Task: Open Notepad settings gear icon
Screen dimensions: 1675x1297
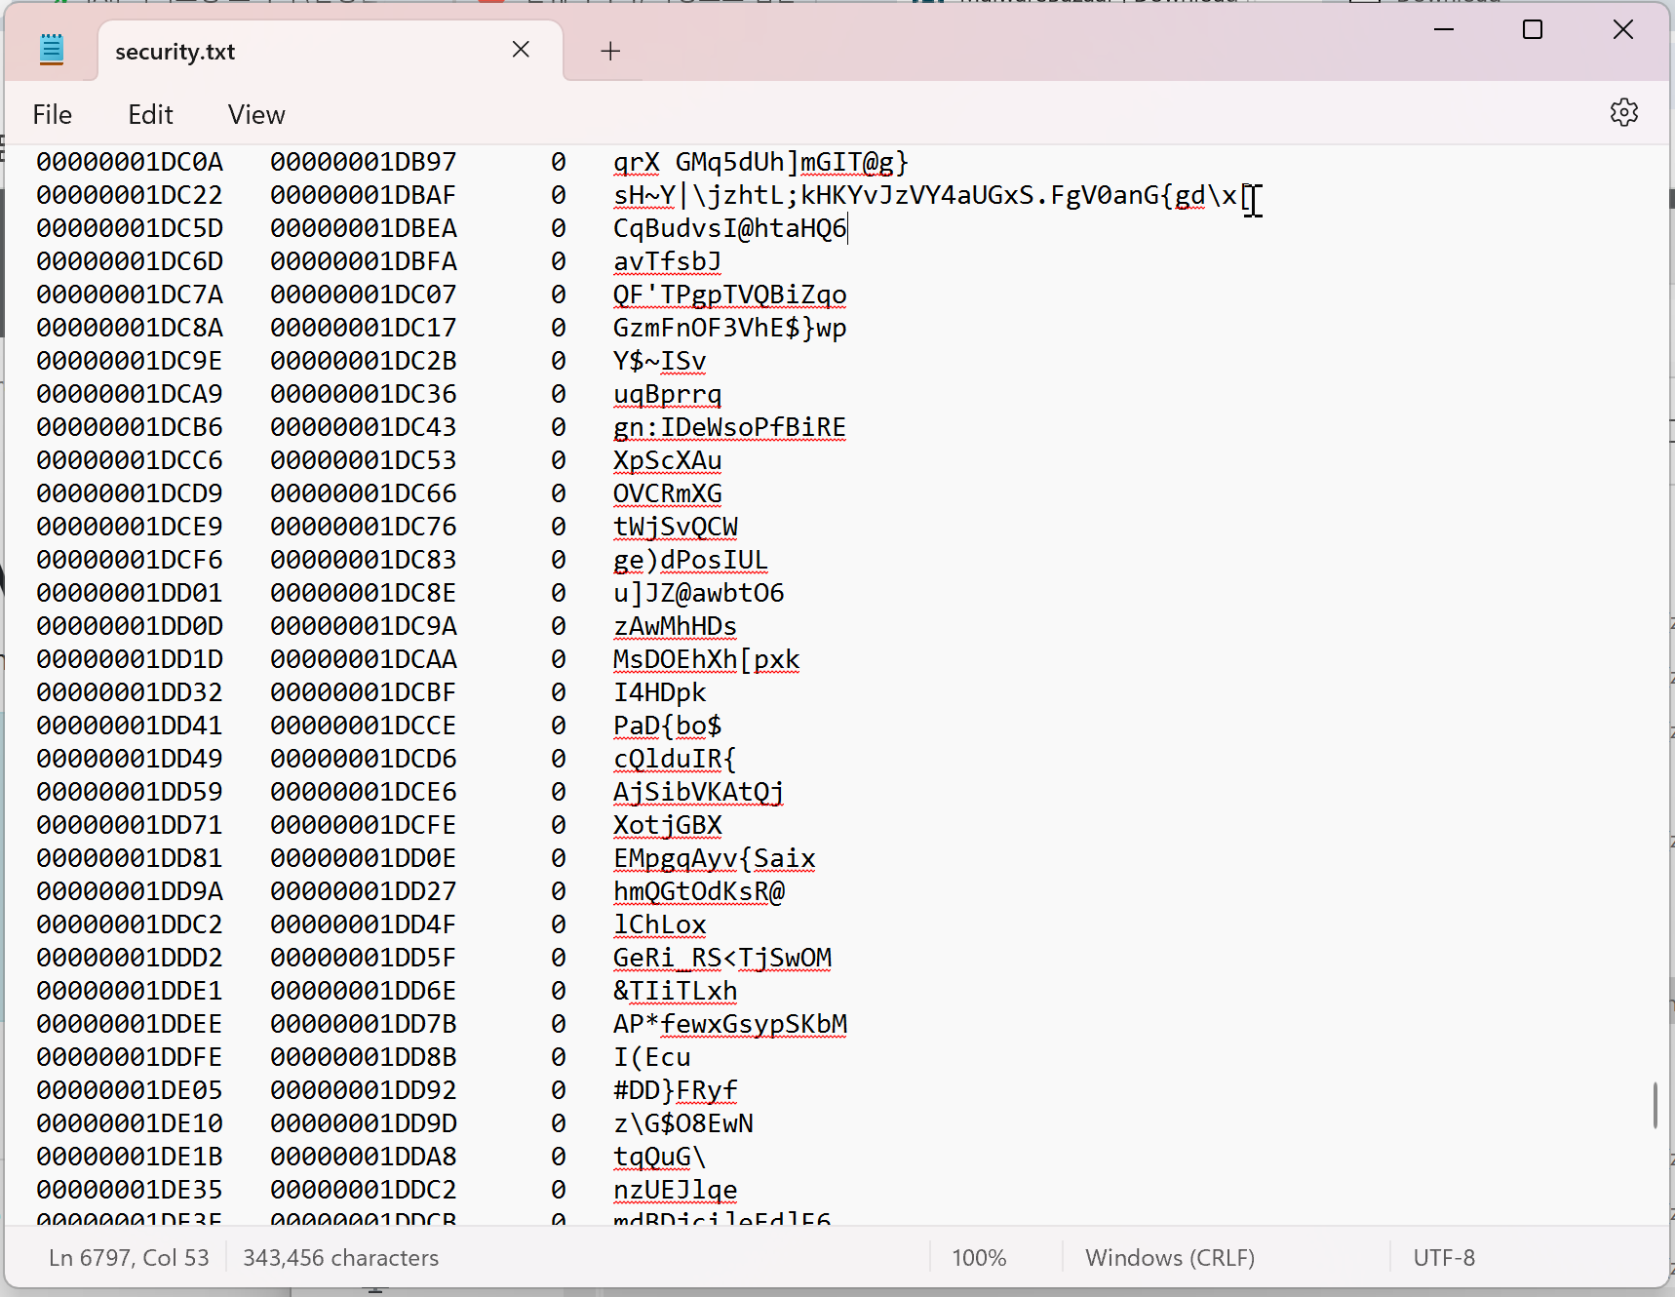Action: pyautogui.click(x=1623, y=113)
